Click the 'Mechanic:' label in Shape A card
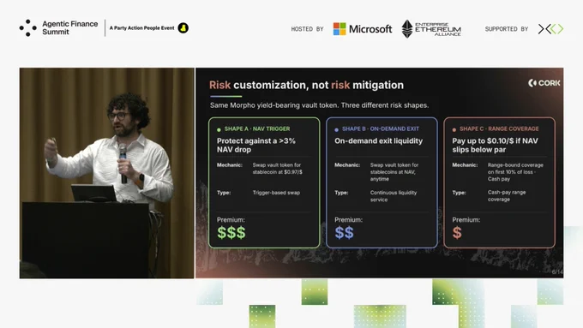The image size is (583, 328). click(230, 165)
